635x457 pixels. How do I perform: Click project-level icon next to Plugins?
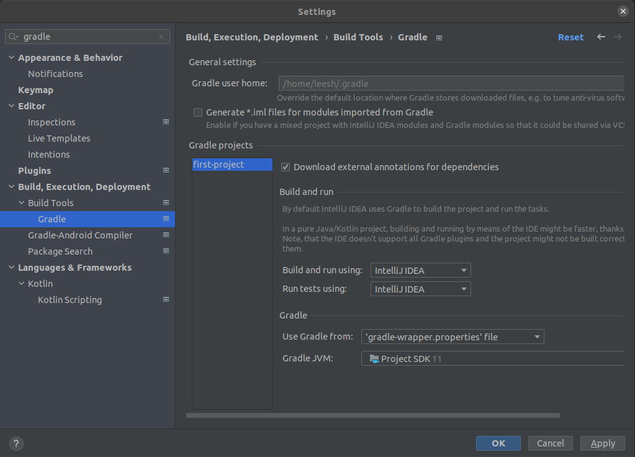[x=166, y=171]
